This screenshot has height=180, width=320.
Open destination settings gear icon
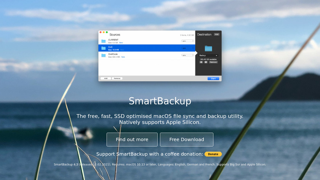[x=201, y=62]
